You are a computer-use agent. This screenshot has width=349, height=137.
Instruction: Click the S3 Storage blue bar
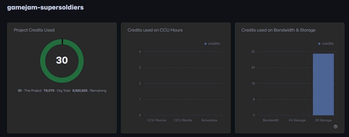[323, 84]
